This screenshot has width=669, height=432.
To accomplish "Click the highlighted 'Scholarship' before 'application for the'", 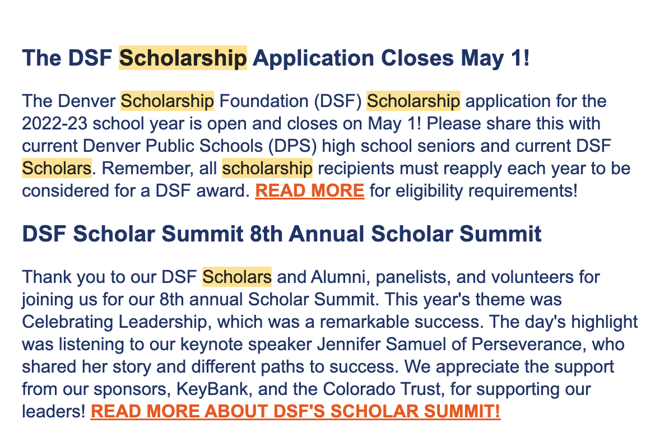I will [x=413, y=101].
